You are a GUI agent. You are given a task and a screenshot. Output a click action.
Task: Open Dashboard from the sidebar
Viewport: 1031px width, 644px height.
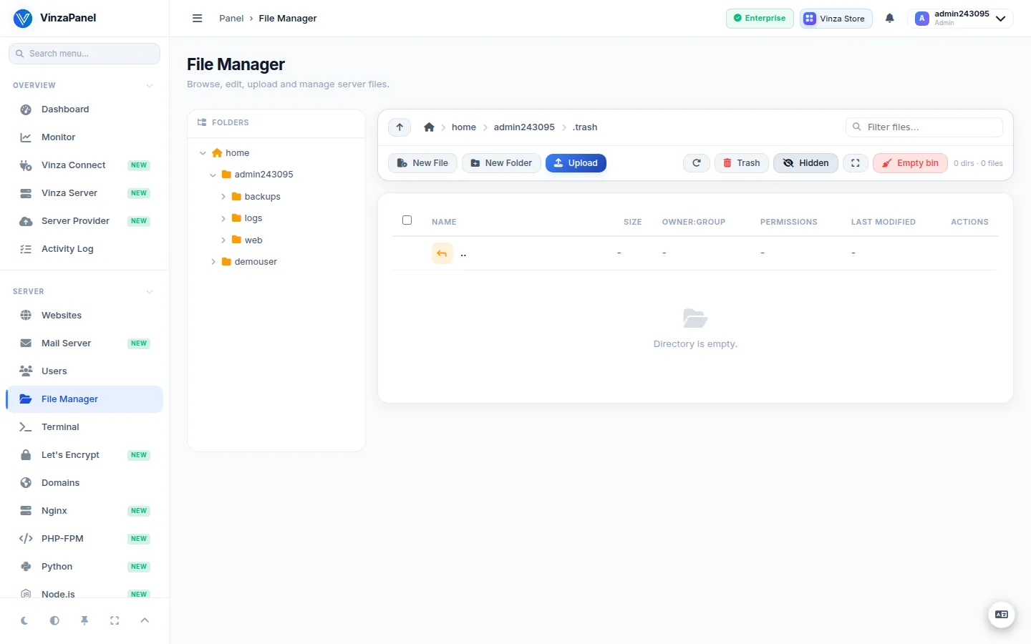point(84,109)
